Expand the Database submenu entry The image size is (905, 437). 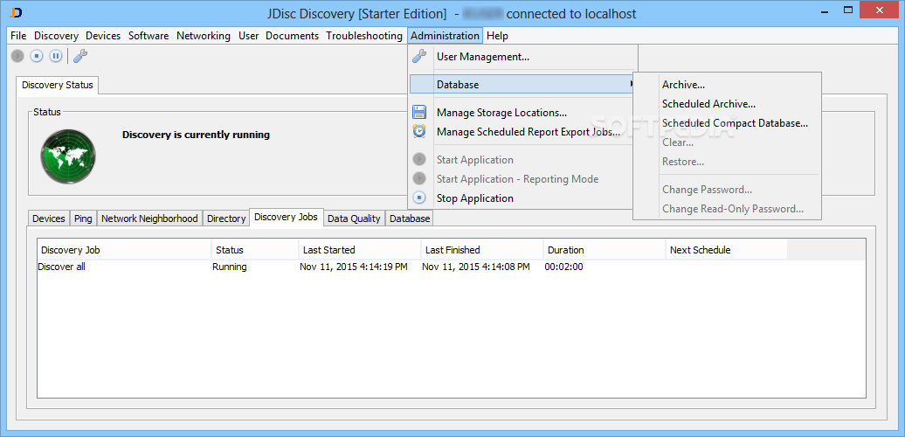523,85
